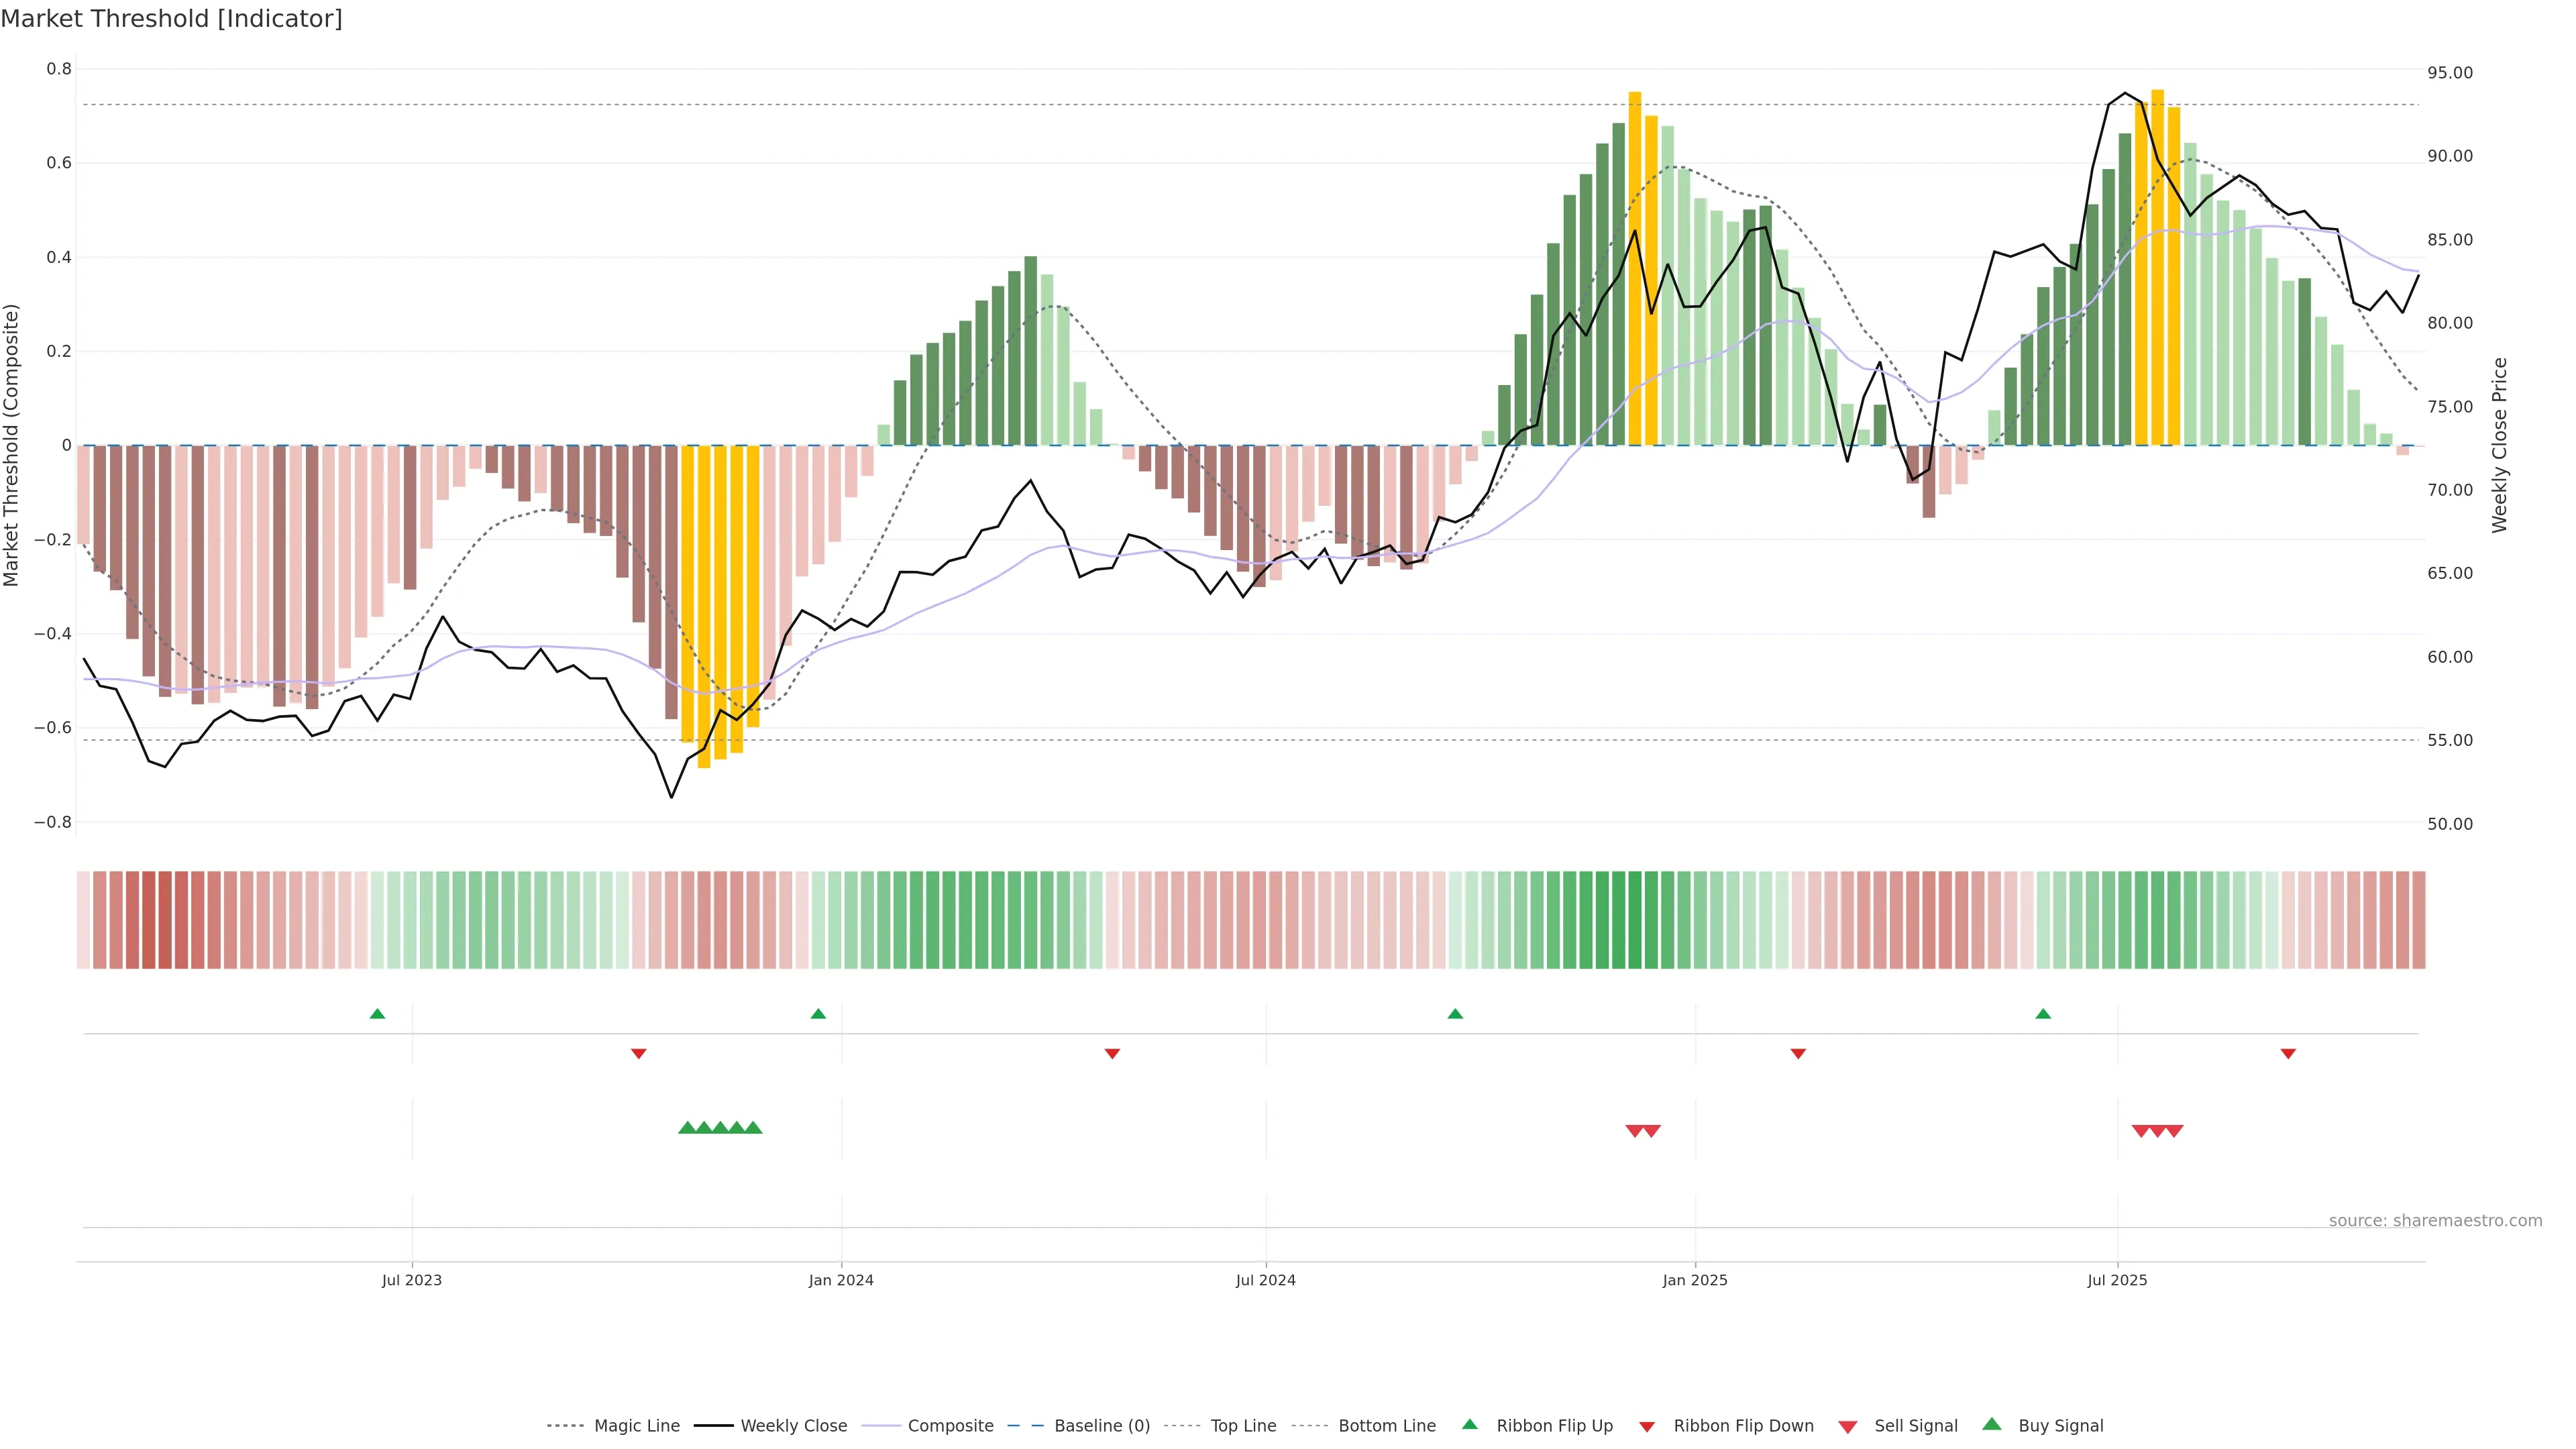Click the leftmost green Buy Signal triangle in the cluster
Screen dimensions: 2576x1449
(687, 1128)
